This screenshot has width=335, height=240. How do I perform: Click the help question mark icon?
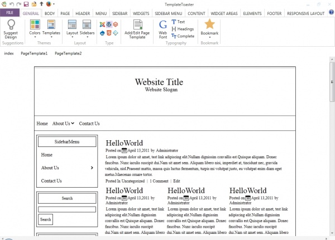coord(331,12)
